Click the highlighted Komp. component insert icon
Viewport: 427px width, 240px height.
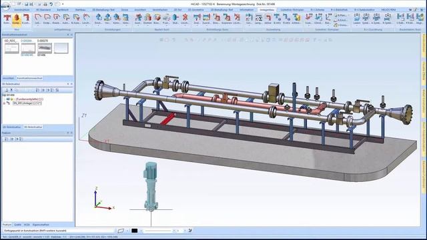coord(17,19)
